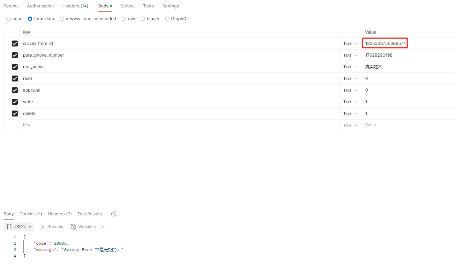Click the Preview play icon
This screenshot has height=267, width=455.
(42, 227)
